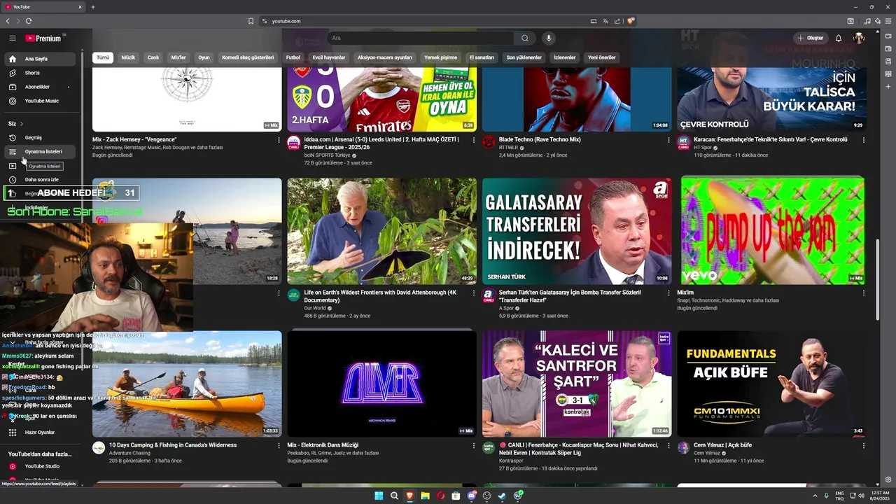
Task: Click the Oluştur create button
Action: pos(811,38)
